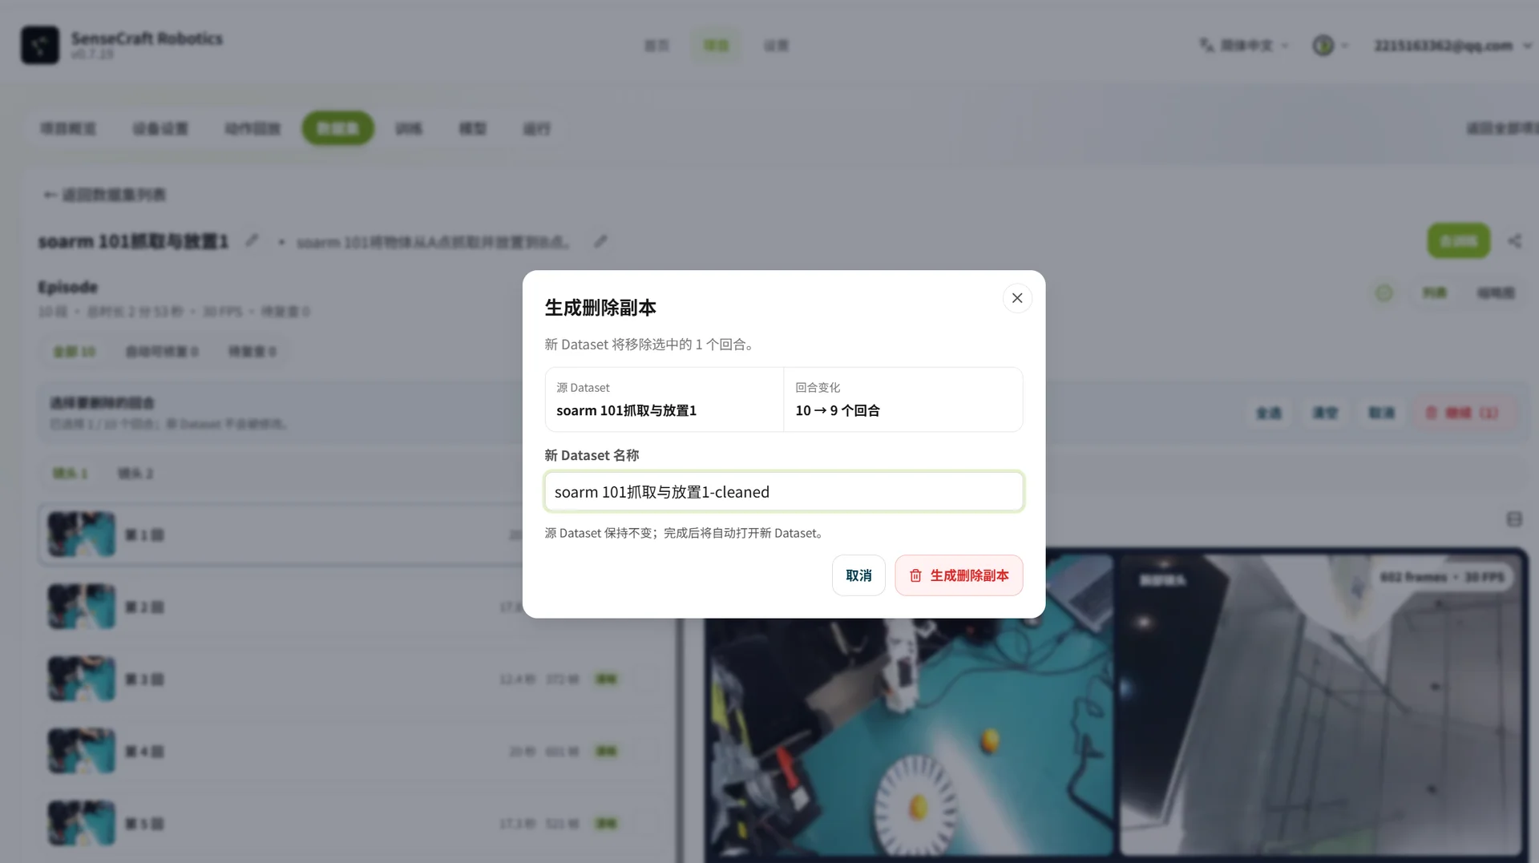This screenshot has height=863, width=1539.
Task: Focus the 新 Dataset 名称 input field
Action: coord(784,491)
